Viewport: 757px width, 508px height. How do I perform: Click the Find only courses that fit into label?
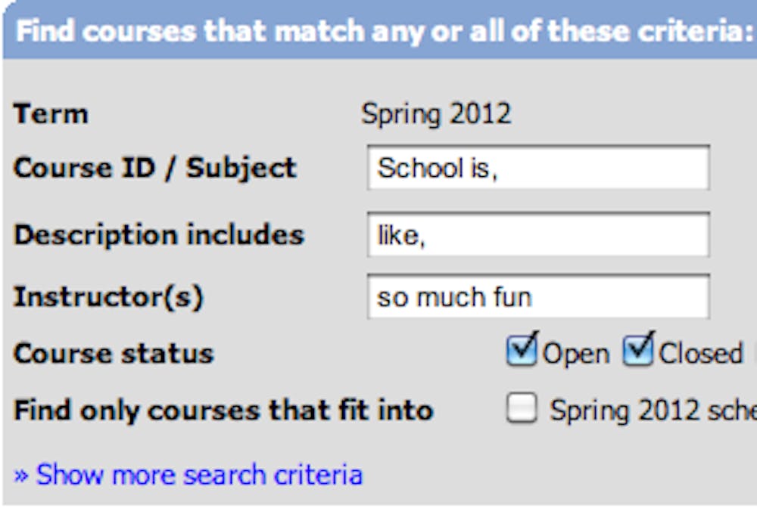point(223,410)
